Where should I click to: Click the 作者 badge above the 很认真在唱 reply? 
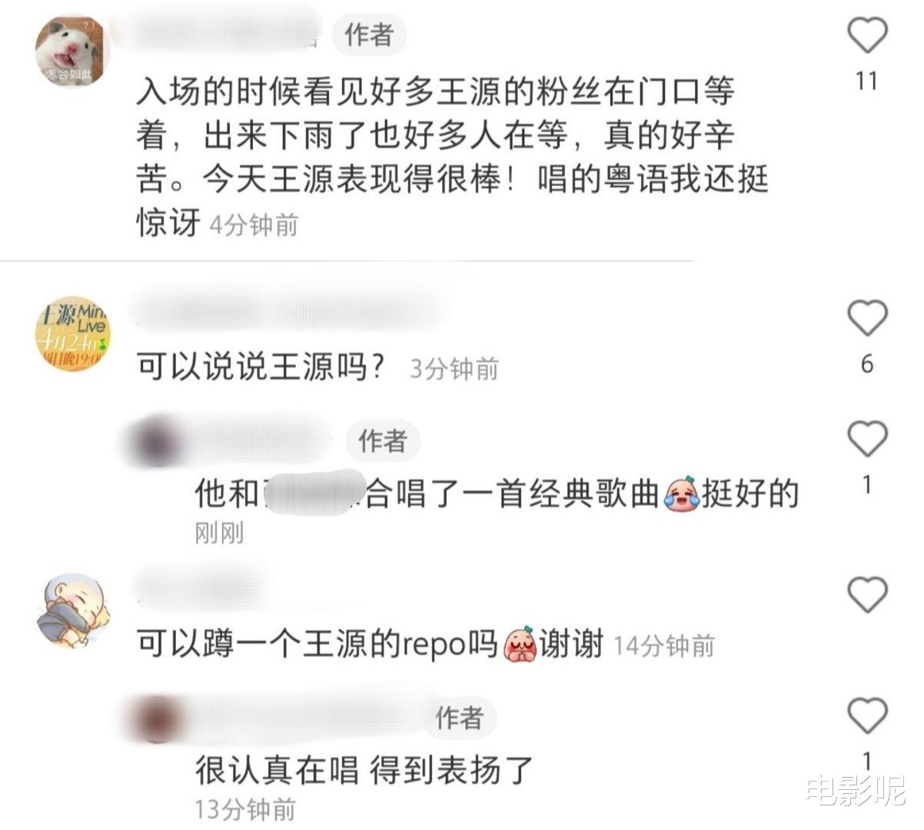pos(459,717)
